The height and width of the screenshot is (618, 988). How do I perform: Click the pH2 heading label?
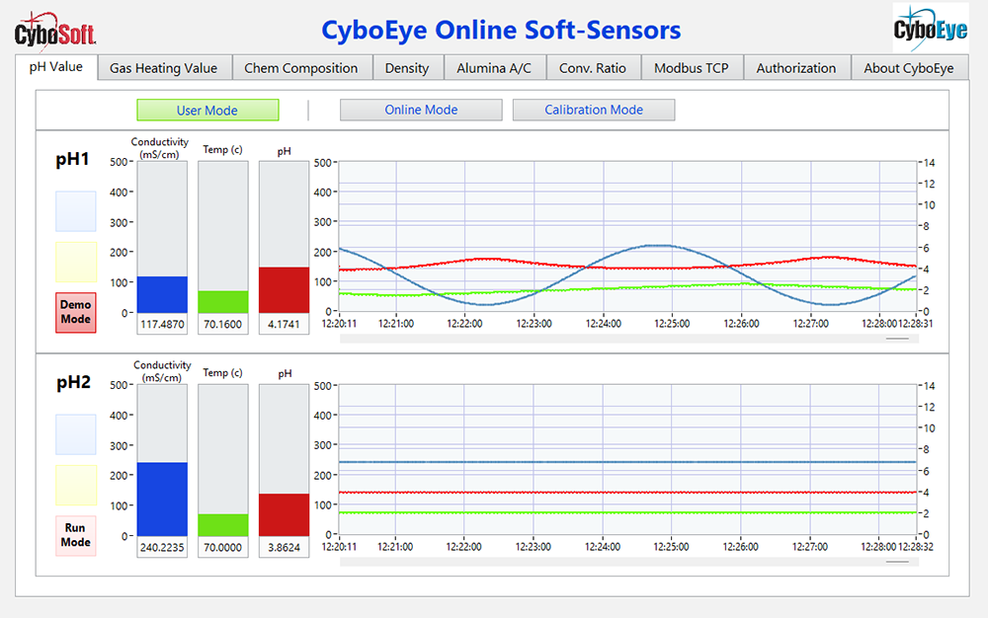pos(74,383)
